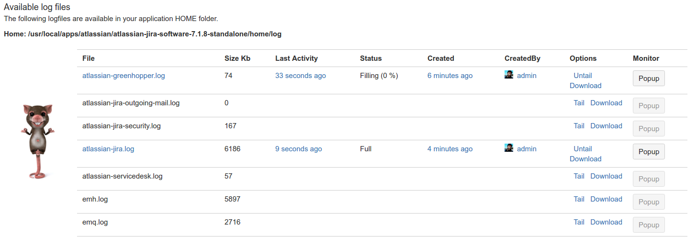
Task: Download emh.log file
Action: pos(606,199)
